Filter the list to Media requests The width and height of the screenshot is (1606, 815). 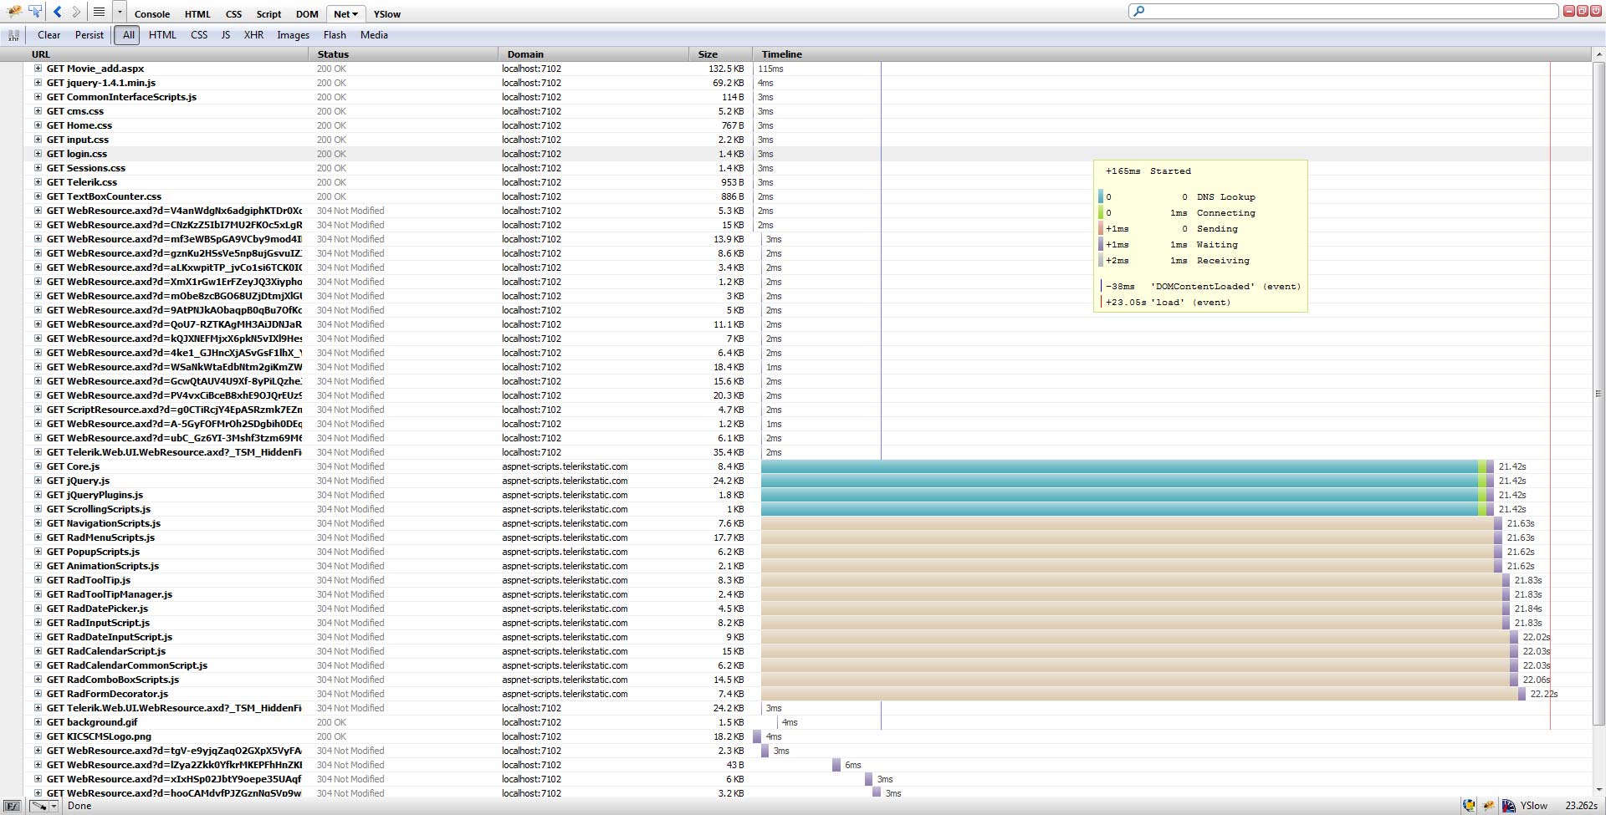(374, 35)
